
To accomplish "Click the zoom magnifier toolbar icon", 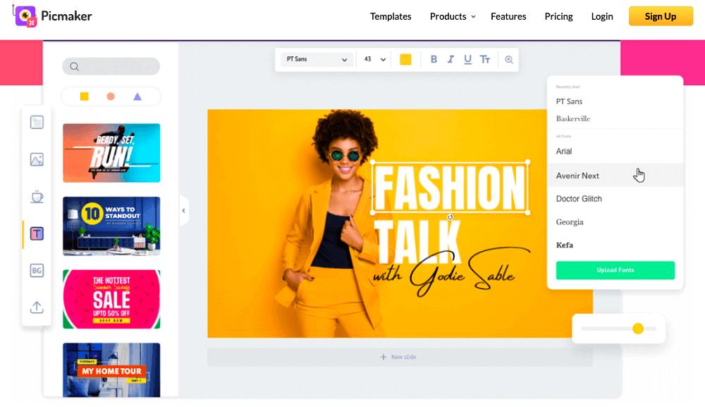I will click(509, 59).
